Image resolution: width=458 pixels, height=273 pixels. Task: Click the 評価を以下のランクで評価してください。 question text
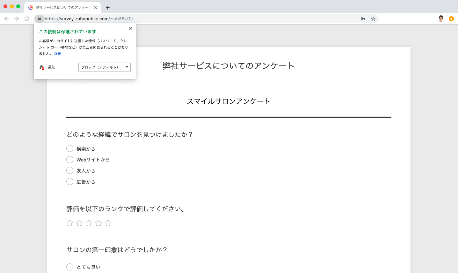(126, 209)
